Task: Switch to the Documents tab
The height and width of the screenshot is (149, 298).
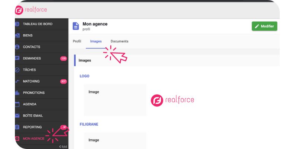Action: click(x=120, y=41)
